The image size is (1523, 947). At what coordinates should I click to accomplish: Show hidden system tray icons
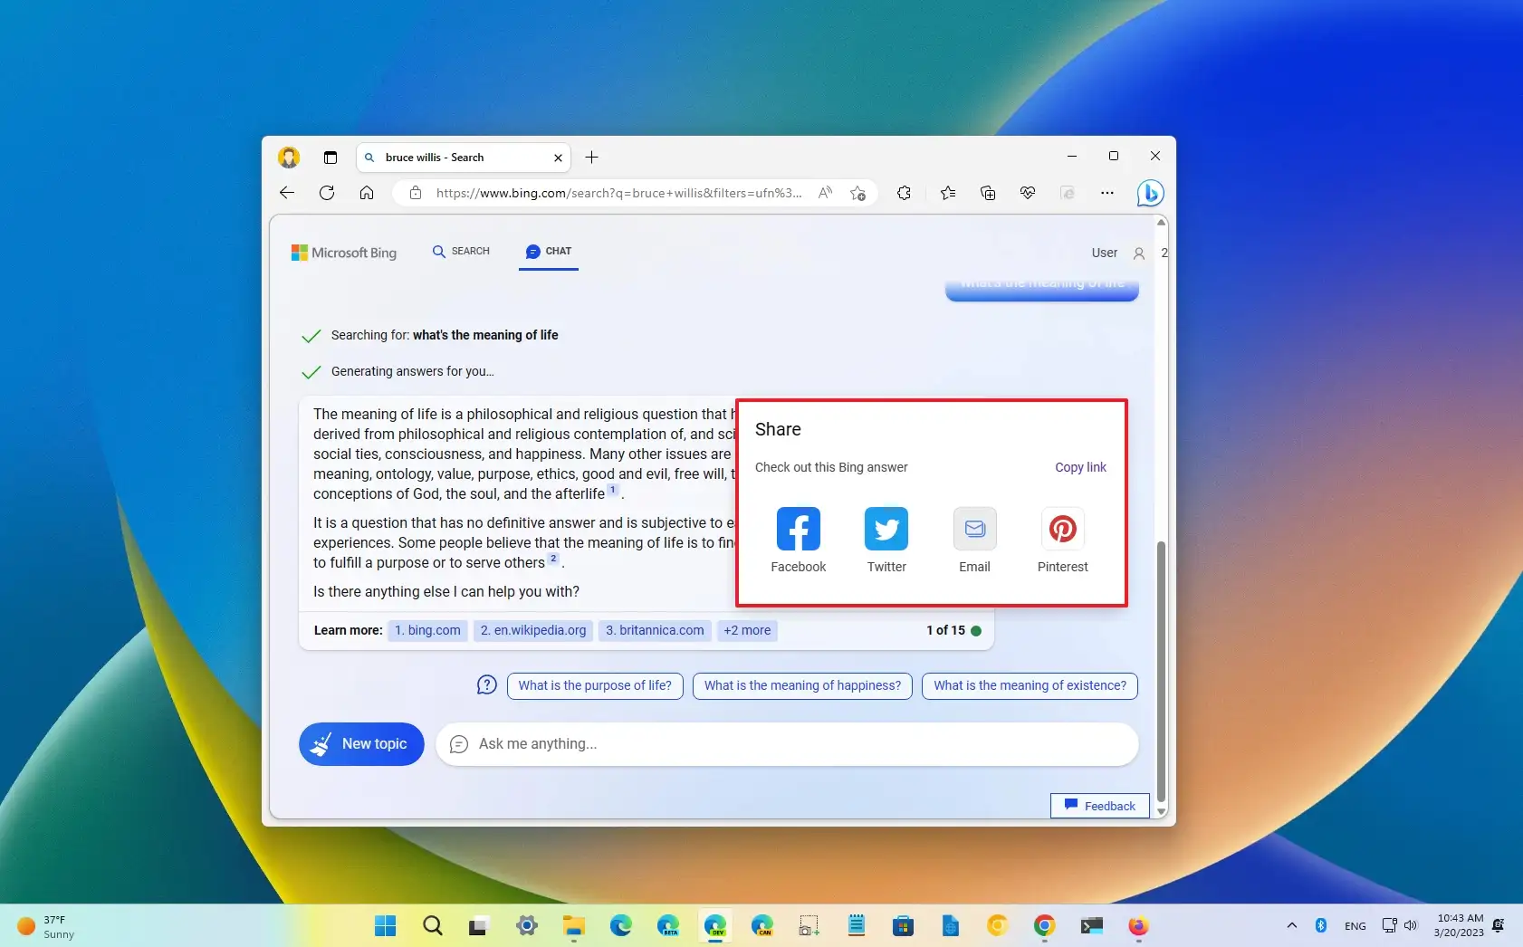pos(1291,925)
